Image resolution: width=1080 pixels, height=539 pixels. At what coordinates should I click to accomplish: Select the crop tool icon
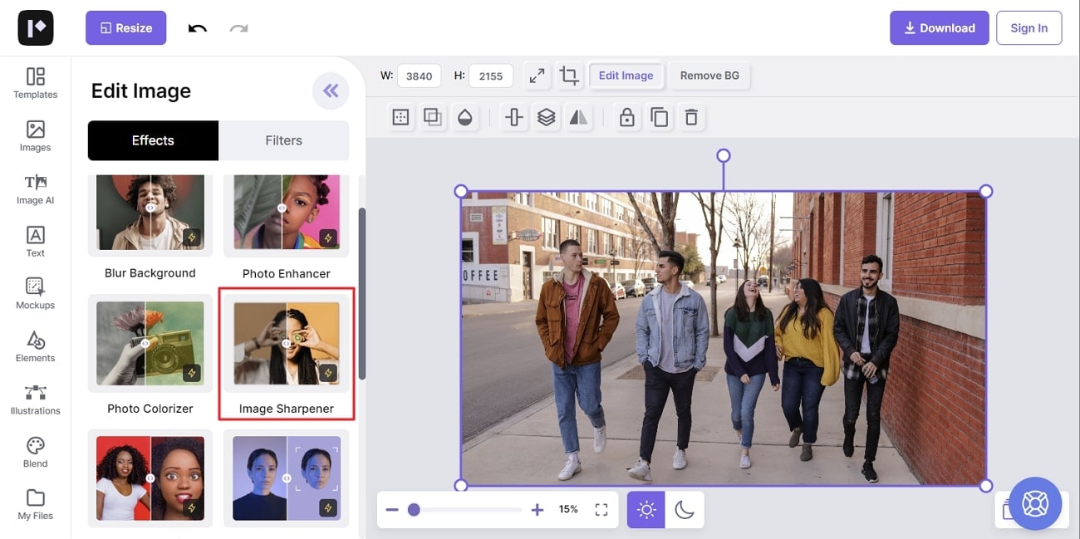click(569, 76)
